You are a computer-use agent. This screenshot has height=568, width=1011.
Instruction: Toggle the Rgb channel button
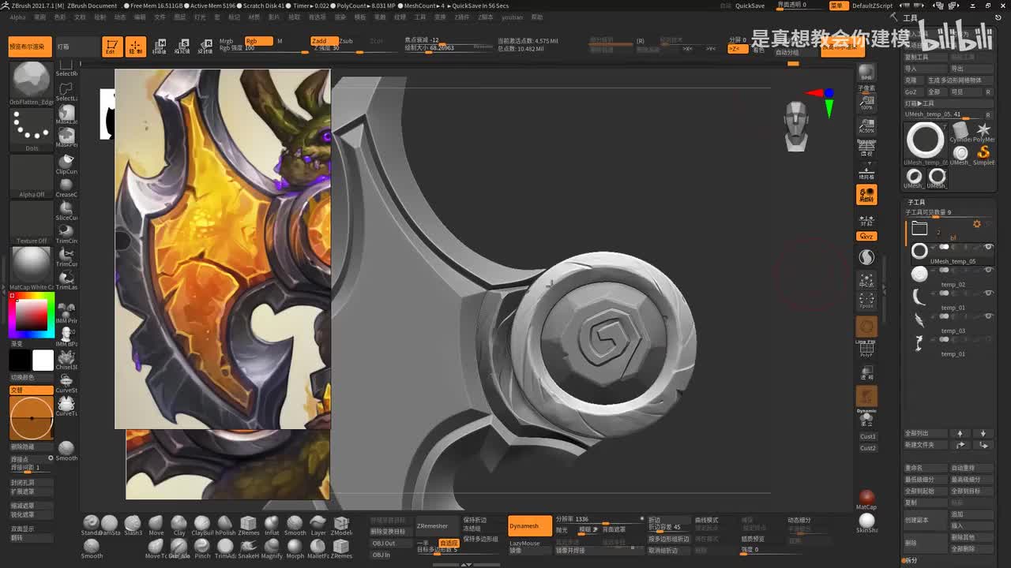tap(257, 41)
